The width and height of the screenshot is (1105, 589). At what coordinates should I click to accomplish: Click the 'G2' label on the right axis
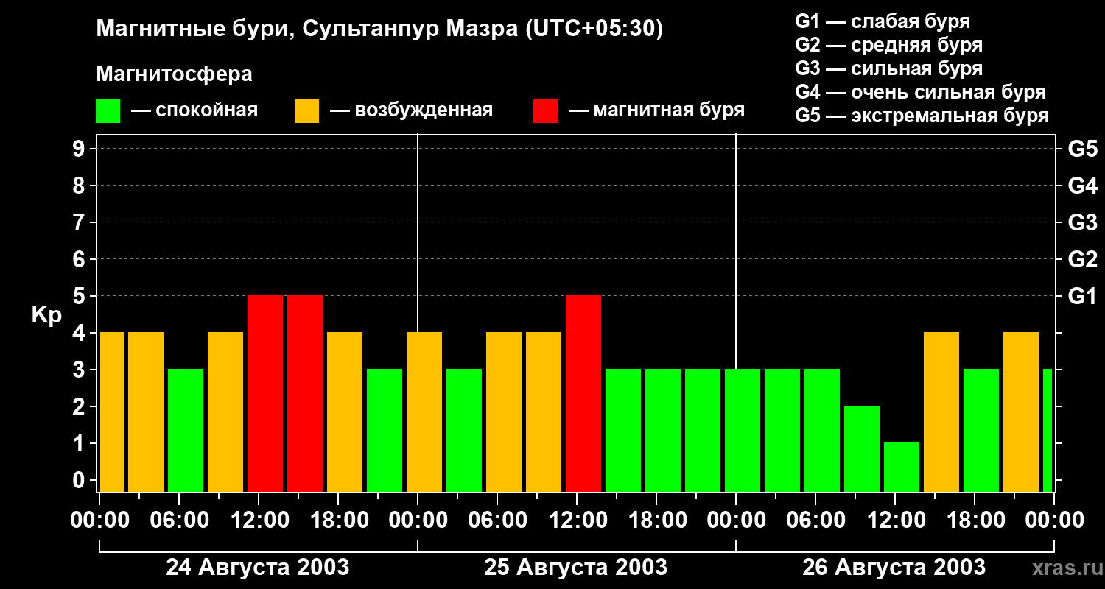[1083, 259]
